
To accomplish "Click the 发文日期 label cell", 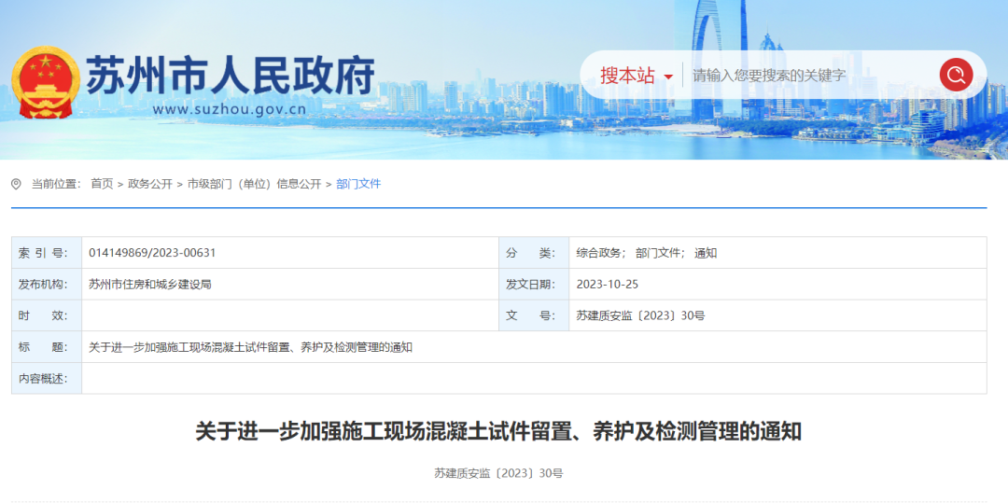I will 534,285.
